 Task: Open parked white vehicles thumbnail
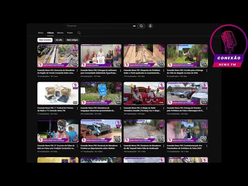coord(188,94)
